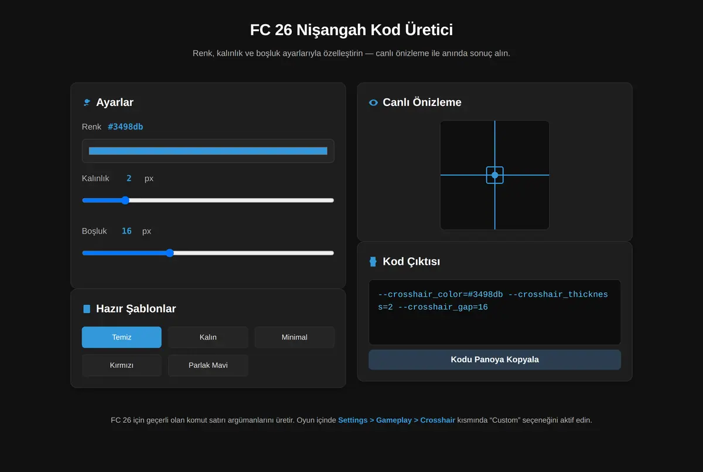Click the Boşluk slider handle
Image resolution: width=703 pixels, height=472 pixels.
[x=170, y=253]
